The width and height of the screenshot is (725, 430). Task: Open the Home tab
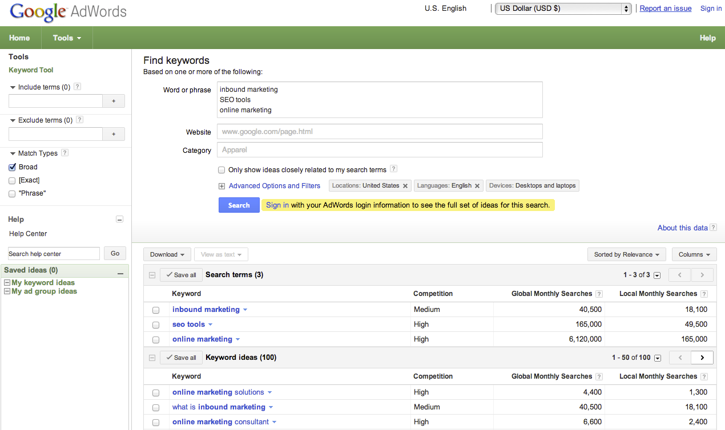point(19,38)
